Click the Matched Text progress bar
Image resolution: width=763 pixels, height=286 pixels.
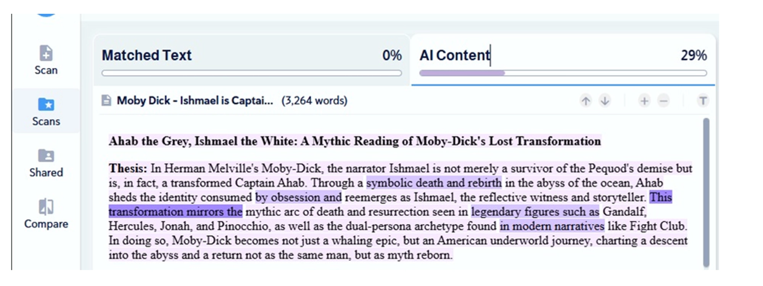click(251, 73)
